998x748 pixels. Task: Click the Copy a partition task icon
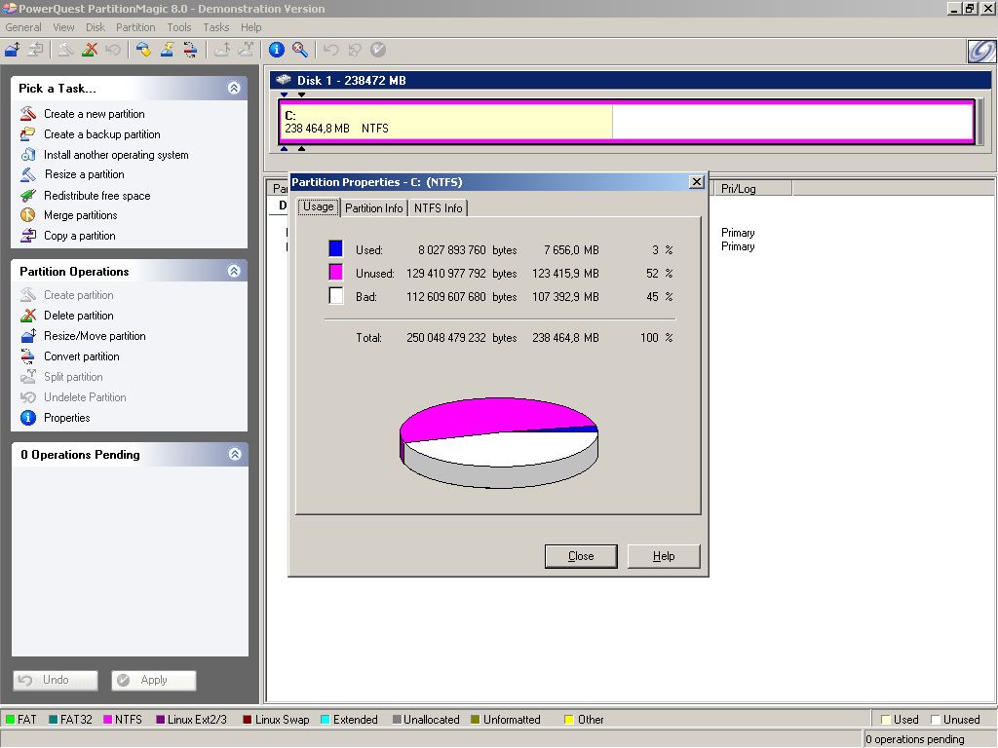click(28, 236)
